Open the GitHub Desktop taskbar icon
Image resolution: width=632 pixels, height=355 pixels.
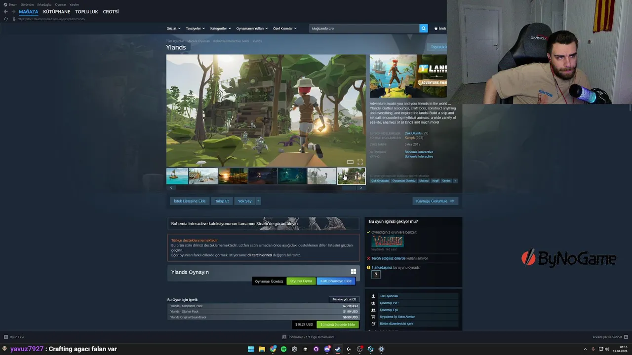(316, 349)
